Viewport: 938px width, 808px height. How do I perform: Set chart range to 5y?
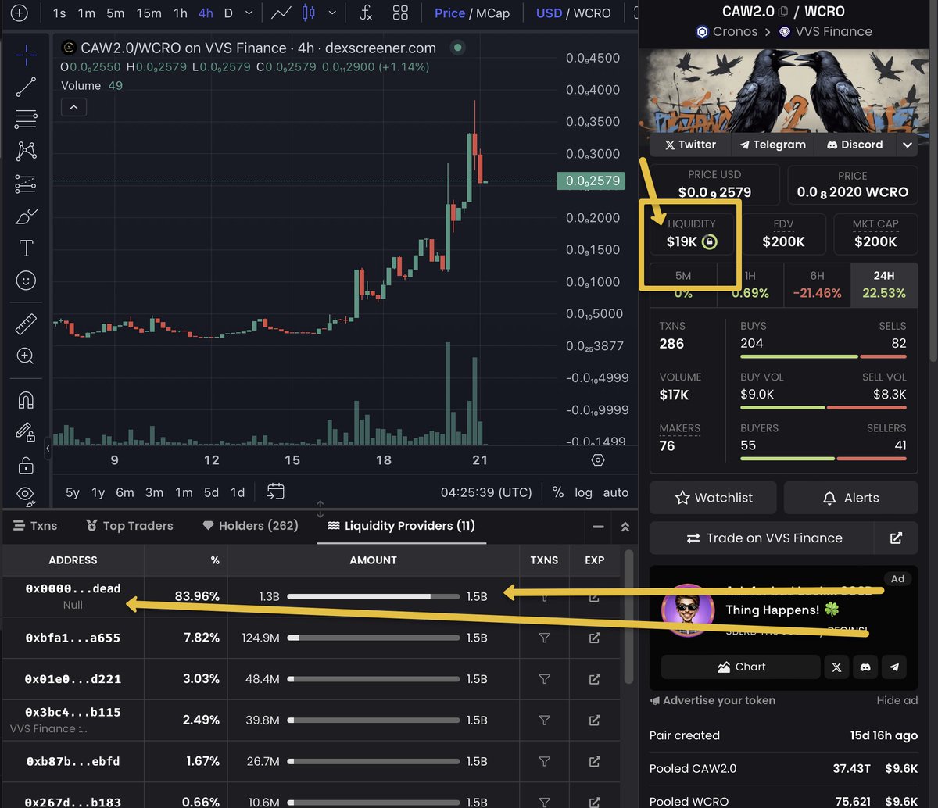[73, 492]
